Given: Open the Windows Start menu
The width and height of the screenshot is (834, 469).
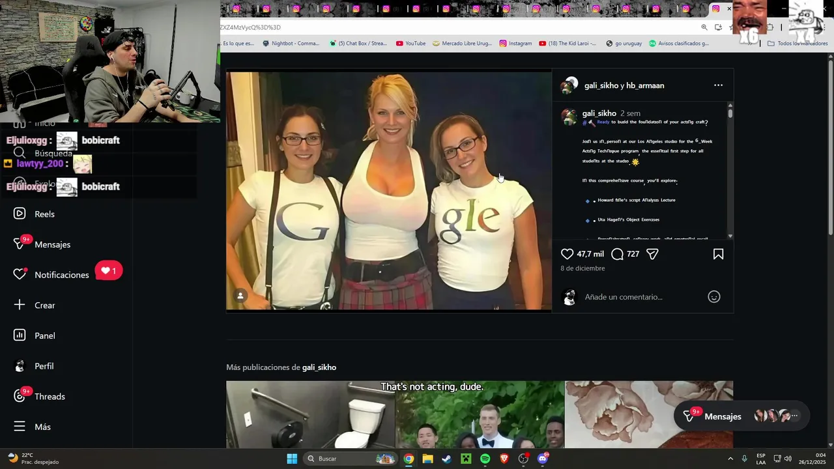Looking at the screenshot, I should point(292,459).
